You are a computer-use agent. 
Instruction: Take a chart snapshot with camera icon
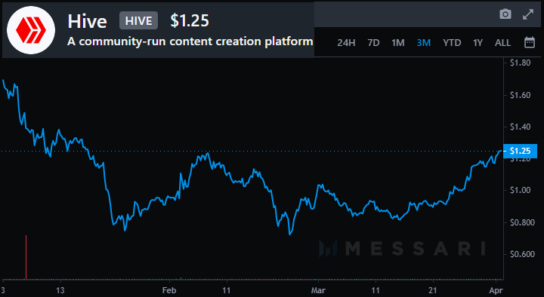(505, 14)
